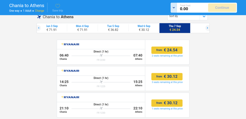Click the plane icon on flight FR 1230

click(x=101, y=108)
